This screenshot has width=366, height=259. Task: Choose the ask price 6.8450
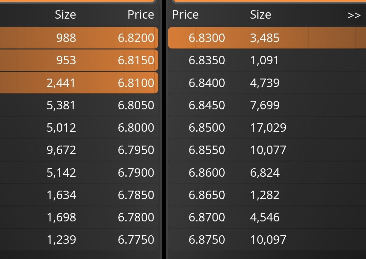(x=207, y=105)
